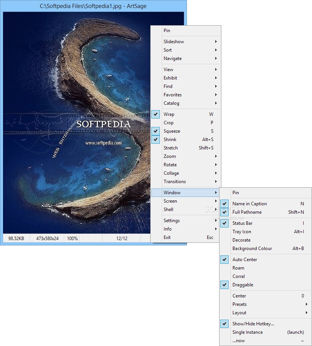The width and height of the screenshot is (312, 346).
Task: Select the highlighted Window menu entry
Action: tap(186, 193)
